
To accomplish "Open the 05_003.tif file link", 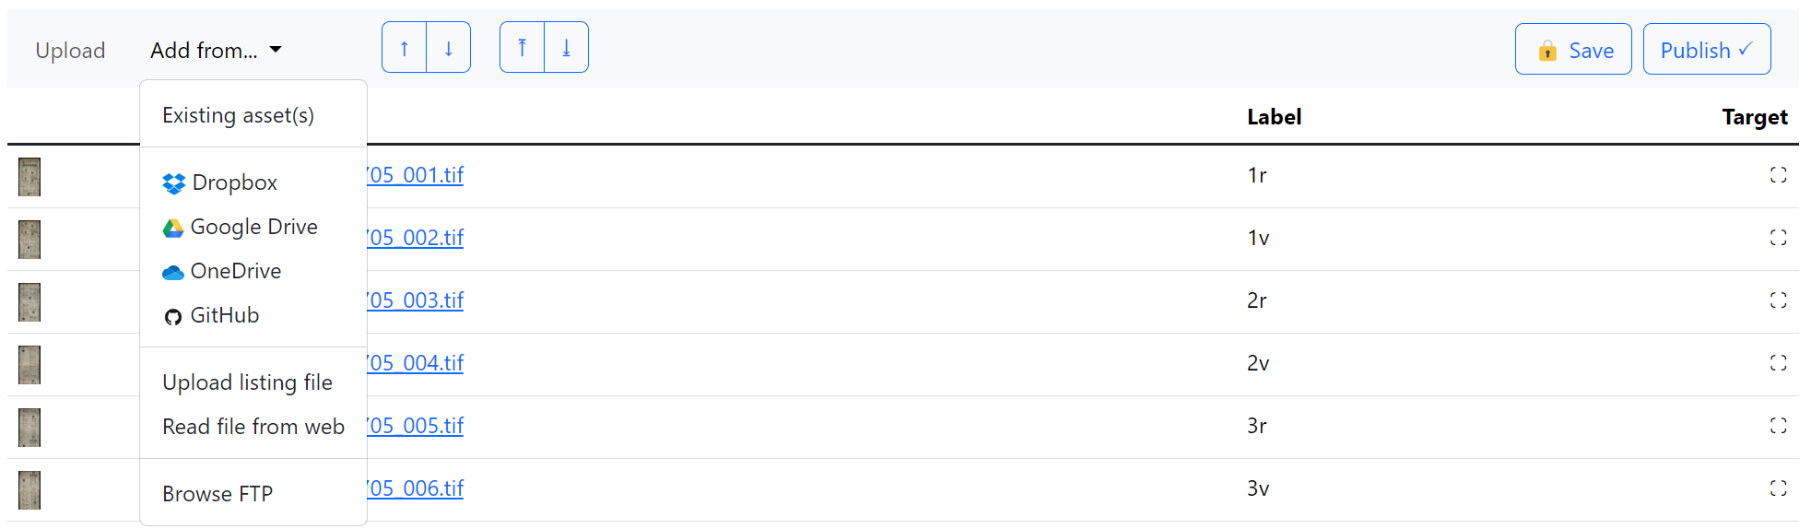I will [x=416, y=300].
